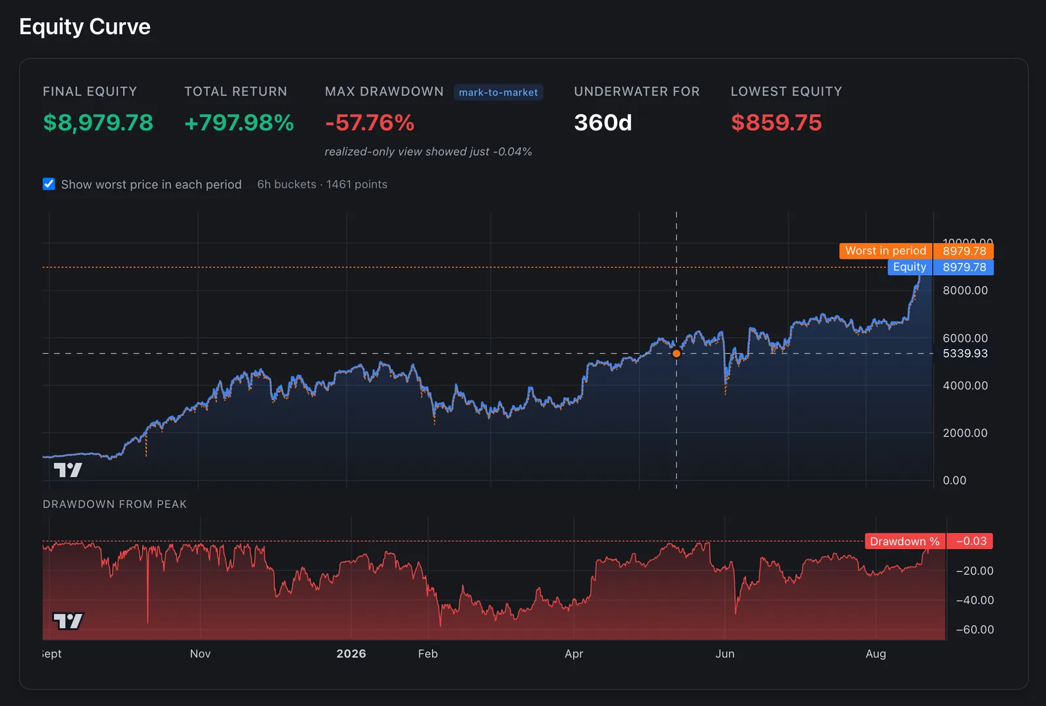Click the MAX DRAWDOWN stat label
This screenshot has height=706, width=1046.
384,92
